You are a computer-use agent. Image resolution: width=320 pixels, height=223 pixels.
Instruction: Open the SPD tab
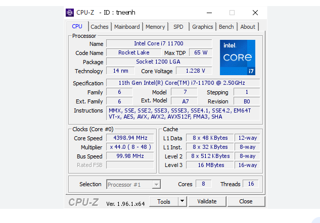click(178, 27)
